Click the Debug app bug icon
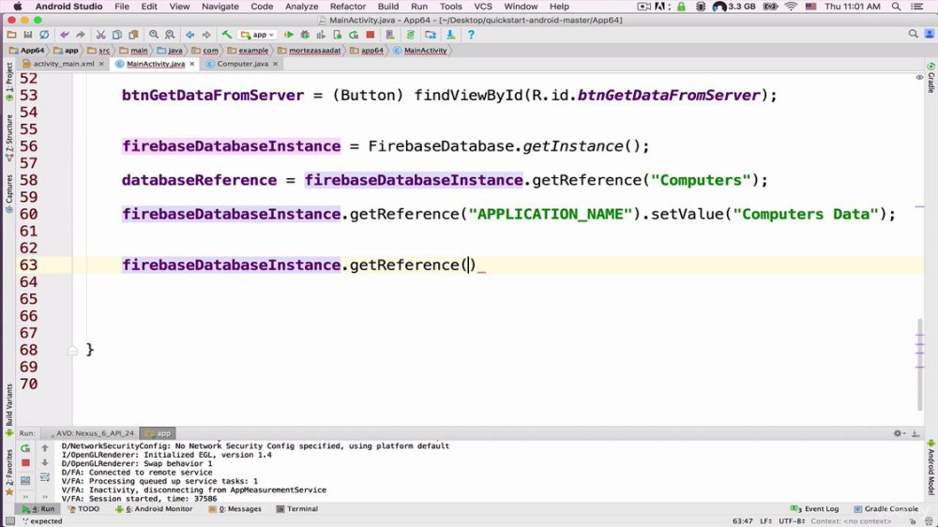This screenshot has height=527, width=938. (305, 35)
